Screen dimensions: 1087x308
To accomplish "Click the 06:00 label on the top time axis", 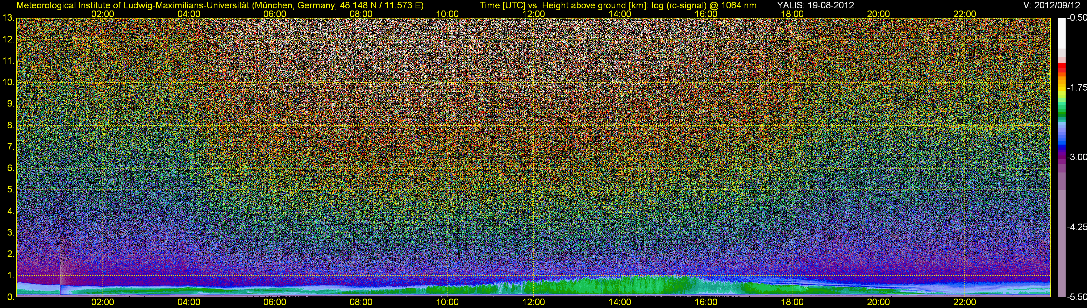I will 275,14.
